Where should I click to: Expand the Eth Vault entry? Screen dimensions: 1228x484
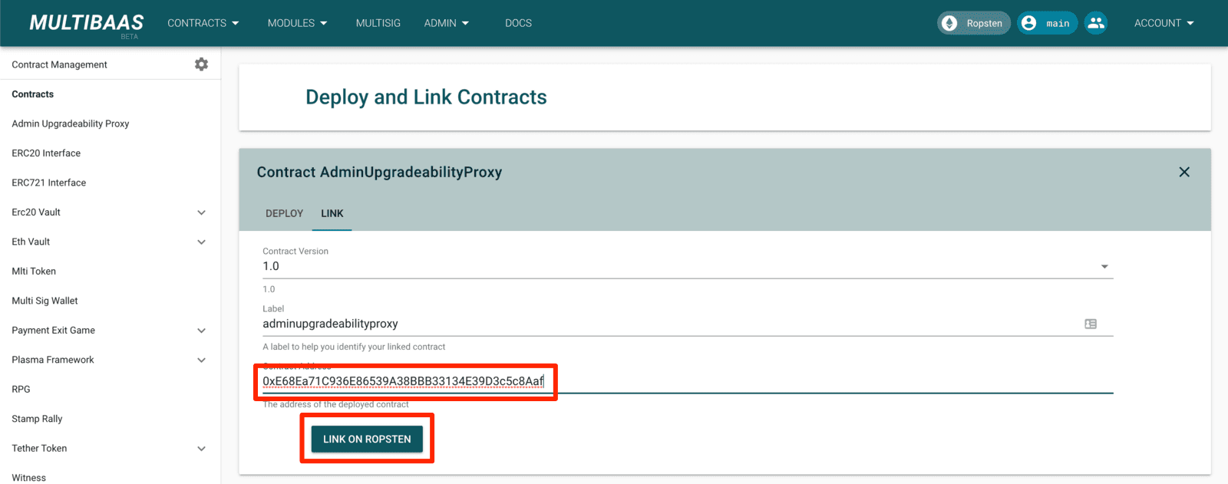[201, 242]
